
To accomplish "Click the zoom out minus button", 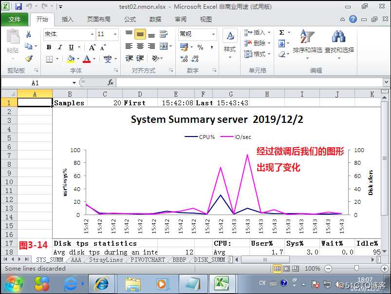I will coord(328,269).
